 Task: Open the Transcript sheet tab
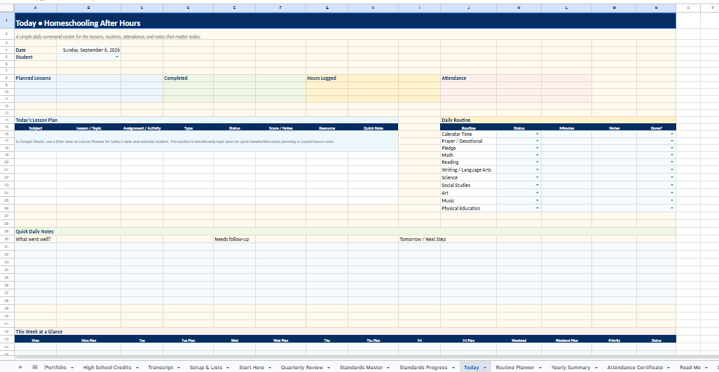[160, 367]
